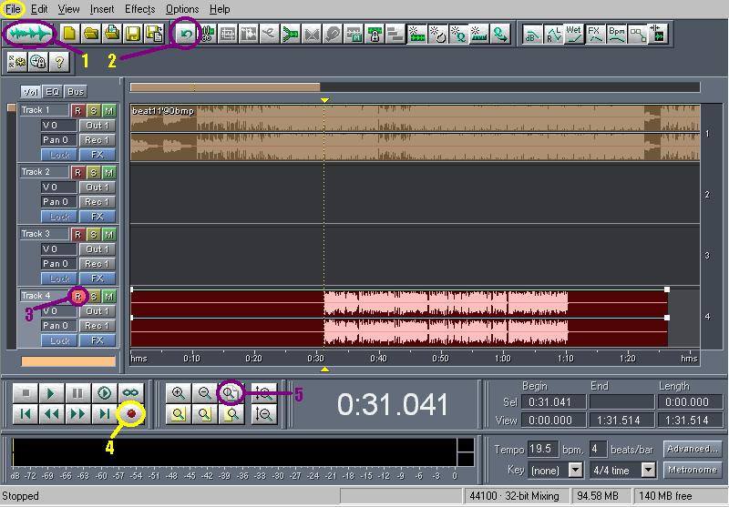Image resolution: width=729 pixels, height=507 pixels.
Task: Open the Effects menu
Action: tap(139, 9)
